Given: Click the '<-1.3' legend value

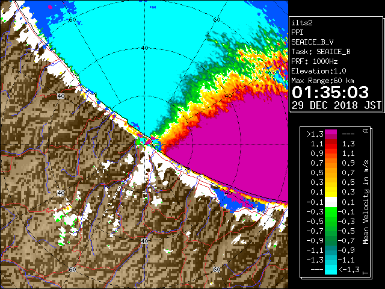Looking at the screenshot, I should tap(349, 269).
